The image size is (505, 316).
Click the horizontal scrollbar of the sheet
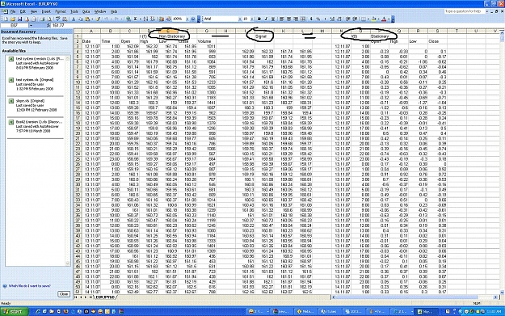click(415, 297)
